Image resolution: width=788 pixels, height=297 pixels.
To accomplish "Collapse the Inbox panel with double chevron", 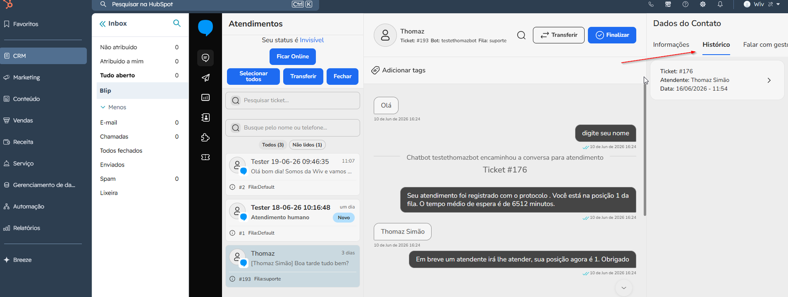I will point(102,24).
